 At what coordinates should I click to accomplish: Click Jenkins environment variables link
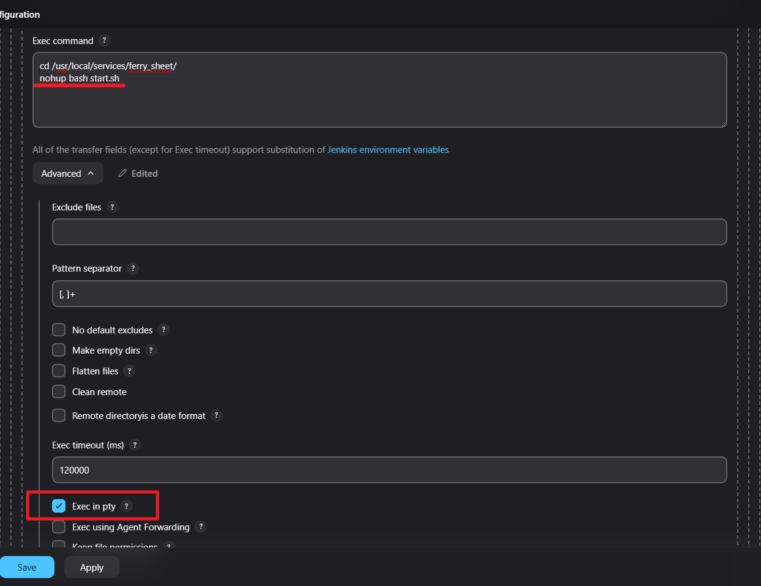click(388, 150)
